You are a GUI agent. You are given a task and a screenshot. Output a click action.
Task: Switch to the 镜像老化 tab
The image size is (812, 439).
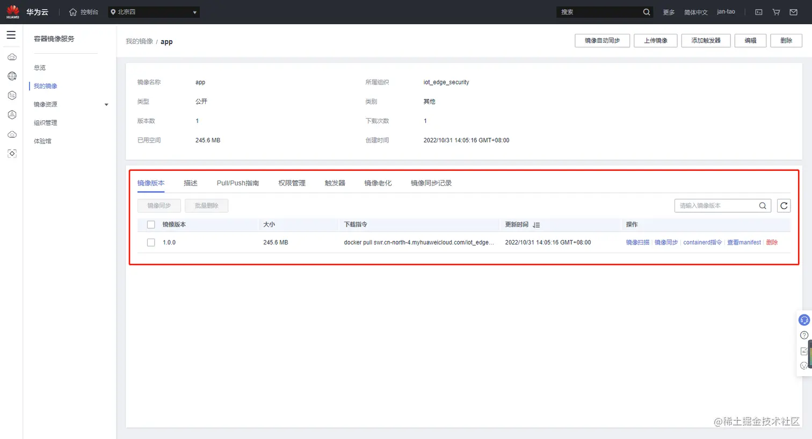click(x=378, y=183)
